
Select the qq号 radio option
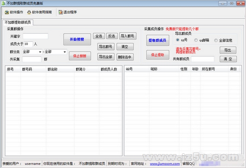click(x=178, y=40)
